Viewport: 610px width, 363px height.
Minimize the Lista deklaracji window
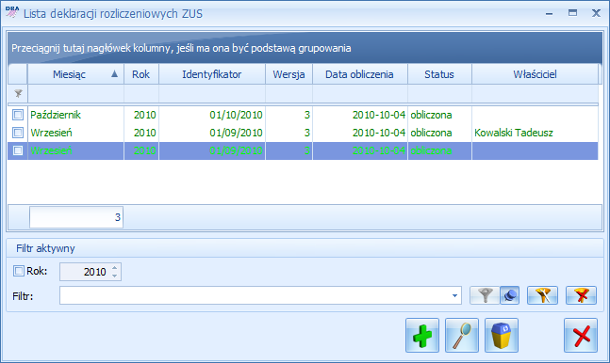(549, 13)
